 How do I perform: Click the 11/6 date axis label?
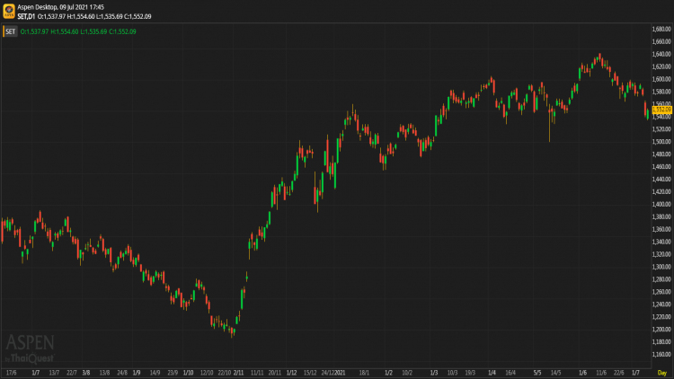[x=601, y=373]
